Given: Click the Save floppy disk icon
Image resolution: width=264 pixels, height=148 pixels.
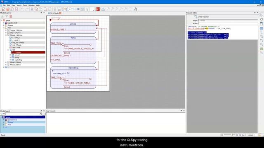Looking at the screenshot, I should coord(16,9).
